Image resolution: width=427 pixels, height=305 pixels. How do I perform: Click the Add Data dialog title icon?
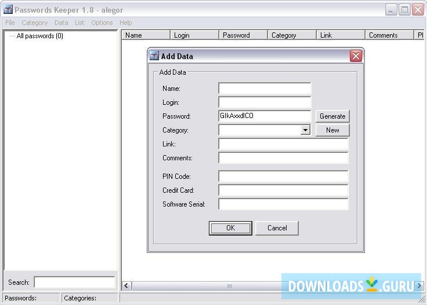pyautogui.click(x=154, y=56)
